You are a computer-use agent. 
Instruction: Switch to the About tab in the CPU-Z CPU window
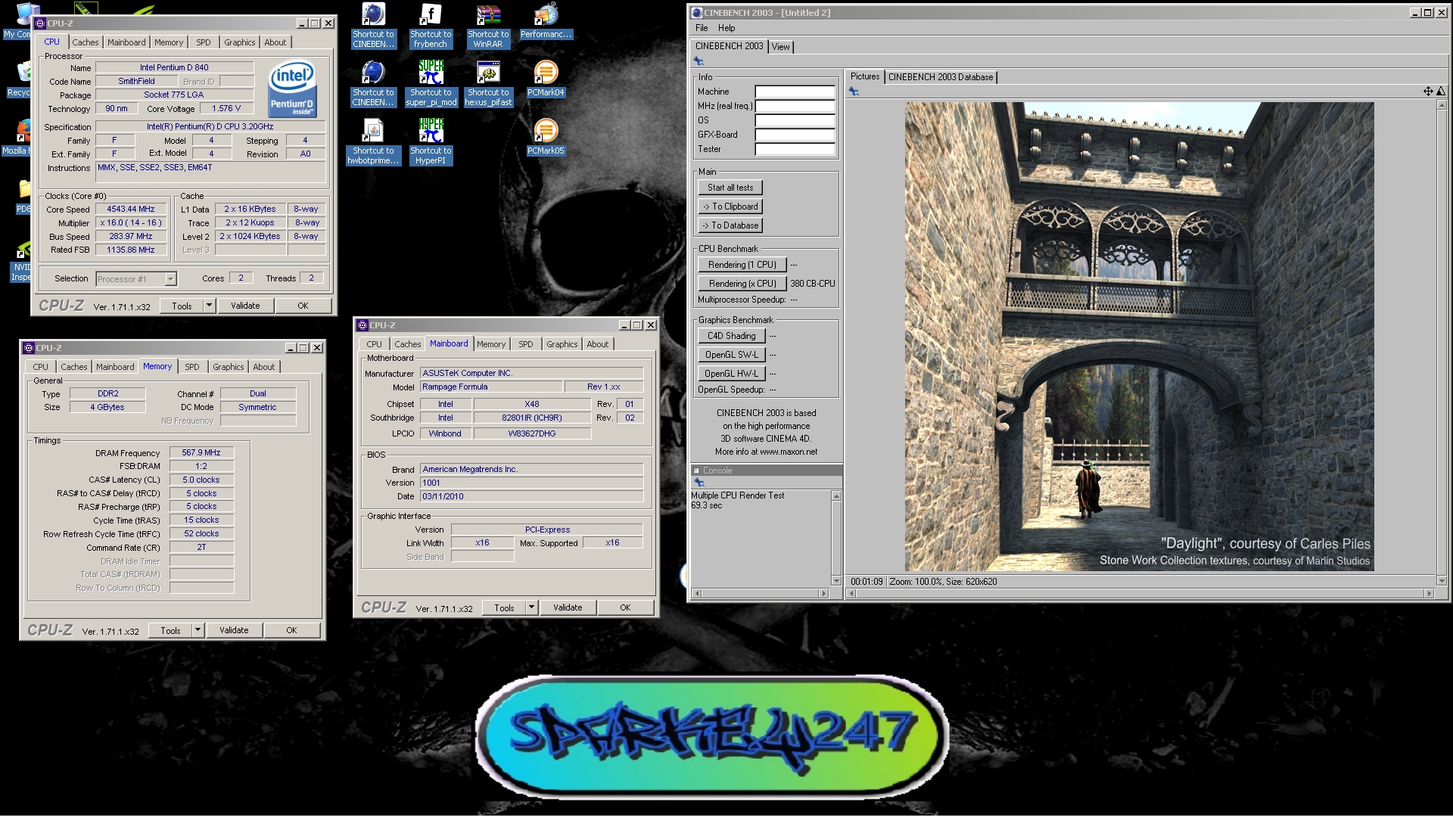point(275,42)
